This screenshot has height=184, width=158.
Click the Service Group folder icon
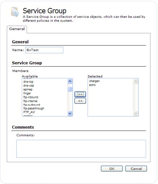pyautogui.click(x=15, y=12)
